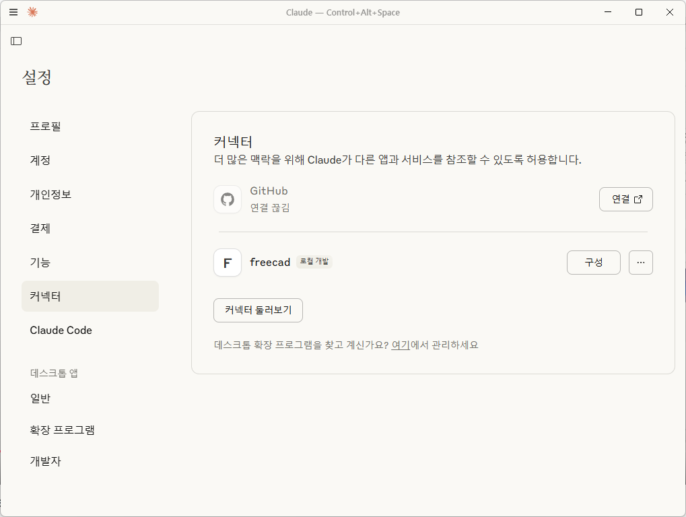Click the 커넥터 둘러보기 button
686x517 pixels.
pos(258,310)
